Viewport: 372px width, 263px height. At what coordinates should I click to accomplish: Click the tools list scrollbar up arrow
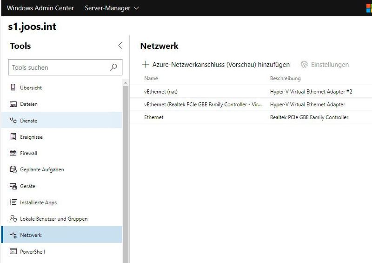(x=126, y=83)
